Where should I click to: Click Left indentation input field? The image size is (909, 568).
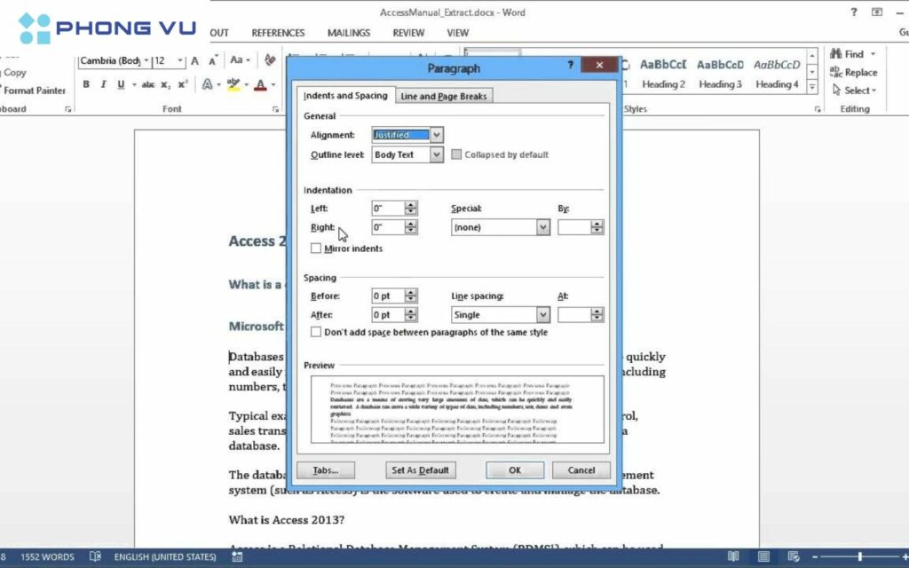tap(388, 208)
